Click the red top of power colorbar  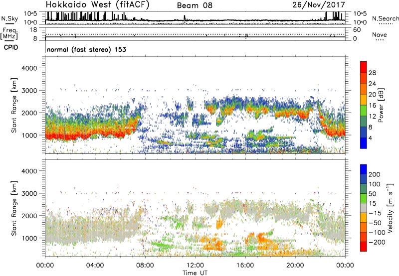364,67
